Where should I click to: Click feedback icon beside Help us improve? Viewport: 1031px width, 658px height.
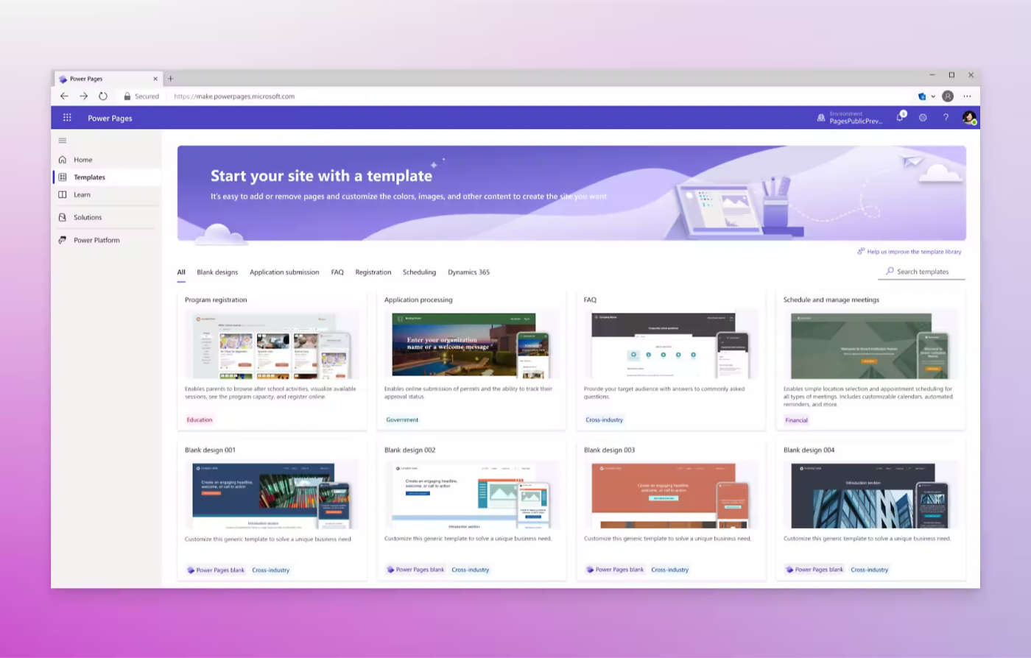click(861, 252)
